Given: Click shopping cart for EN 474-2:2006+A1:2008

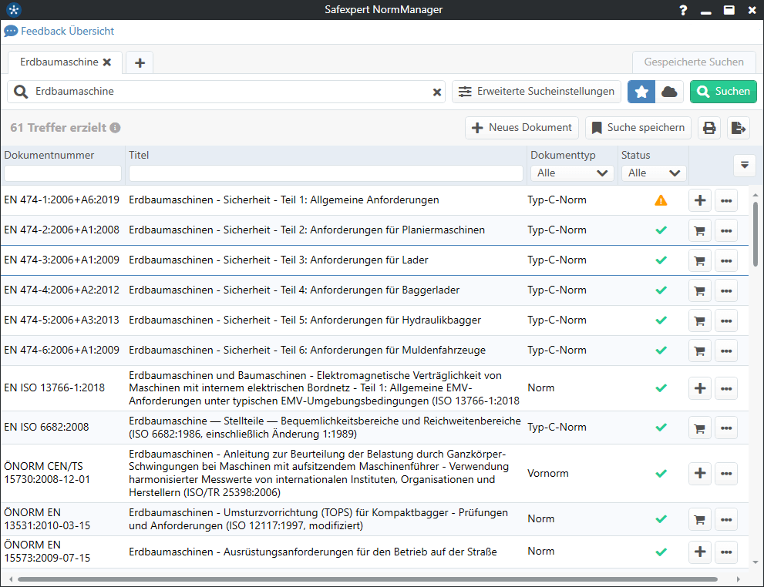Looking at the screenshot, I should 700,230.
